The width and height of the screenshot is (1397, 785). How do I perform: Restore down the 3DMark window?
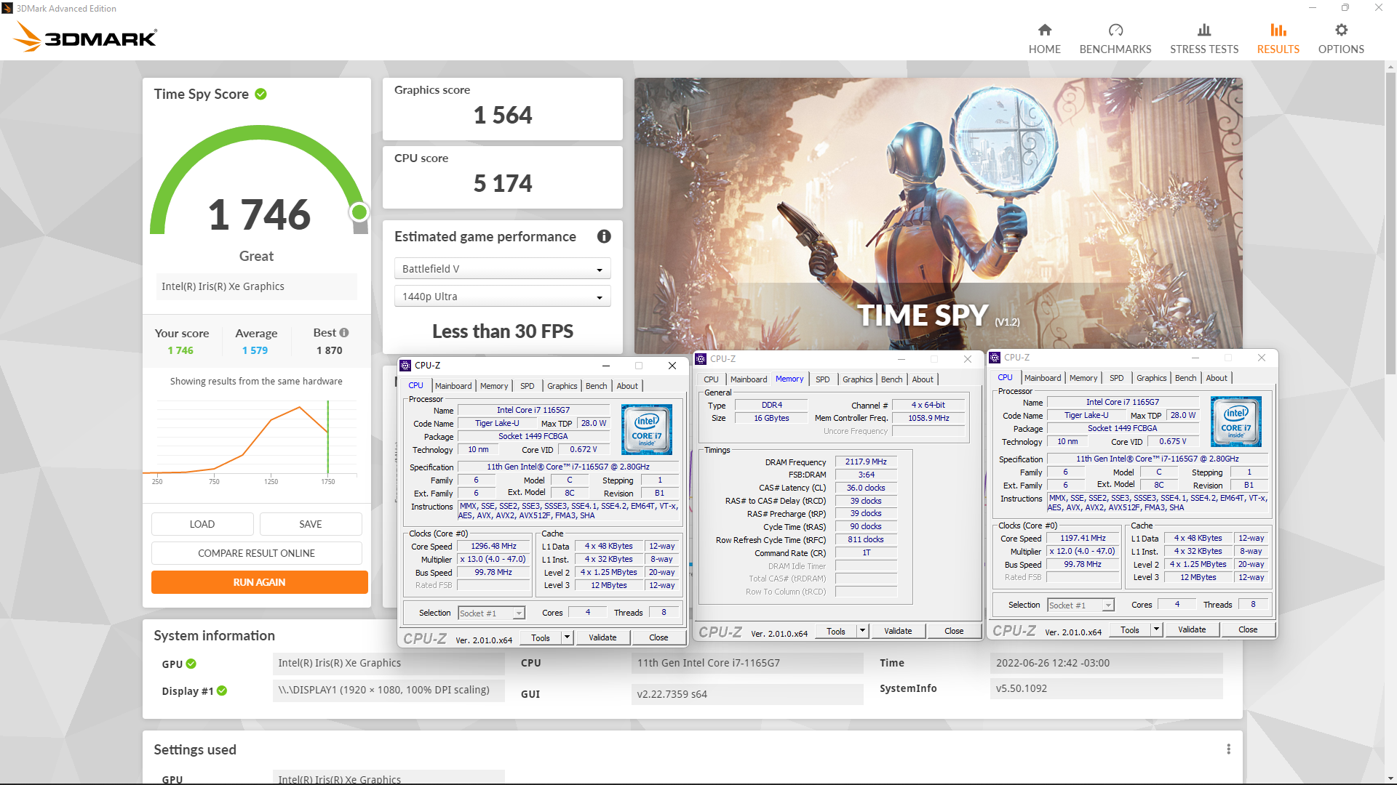(x=1345, y=8)
